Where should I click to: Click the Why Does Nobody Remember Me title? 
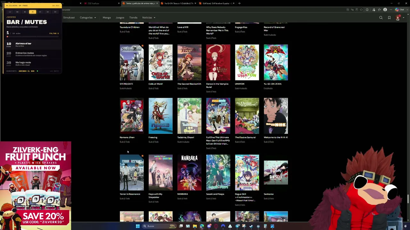tap(217, 30)
